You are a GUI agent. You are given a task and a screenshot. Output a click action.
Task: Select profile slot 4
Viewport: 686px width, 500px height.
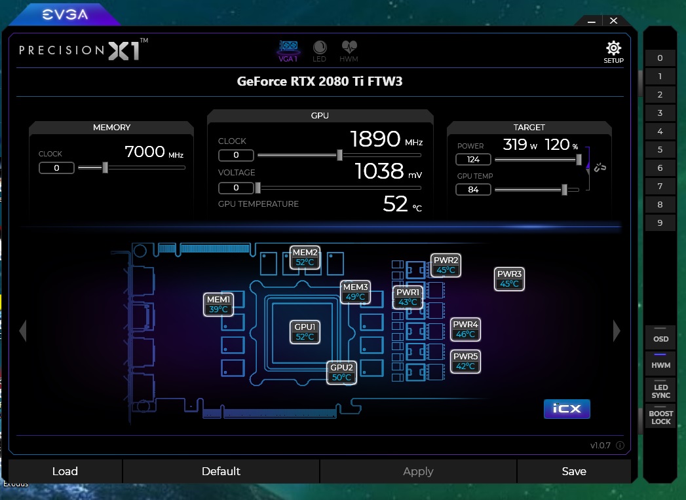click(660, 132)
